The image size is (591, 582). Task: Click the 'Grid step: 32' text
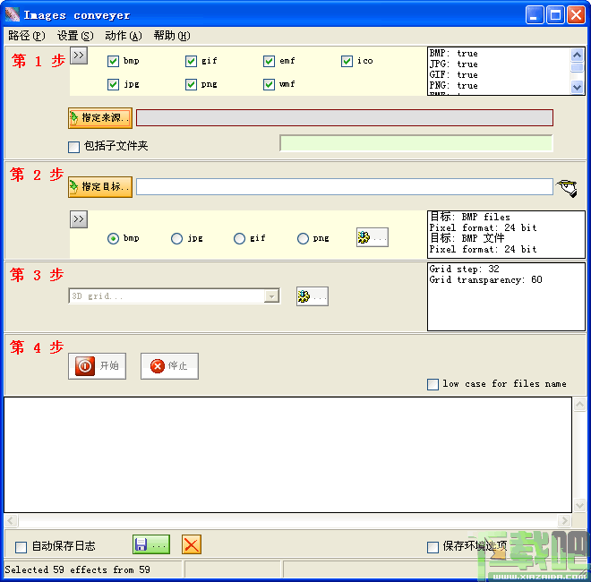465,270
